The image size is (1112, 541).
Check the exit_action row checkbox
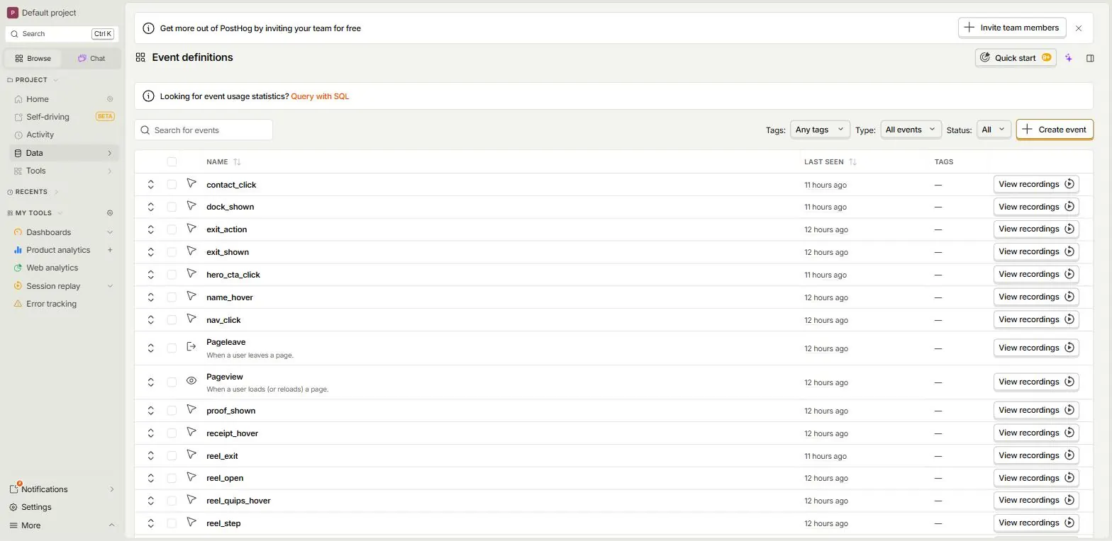coord(172,229)
